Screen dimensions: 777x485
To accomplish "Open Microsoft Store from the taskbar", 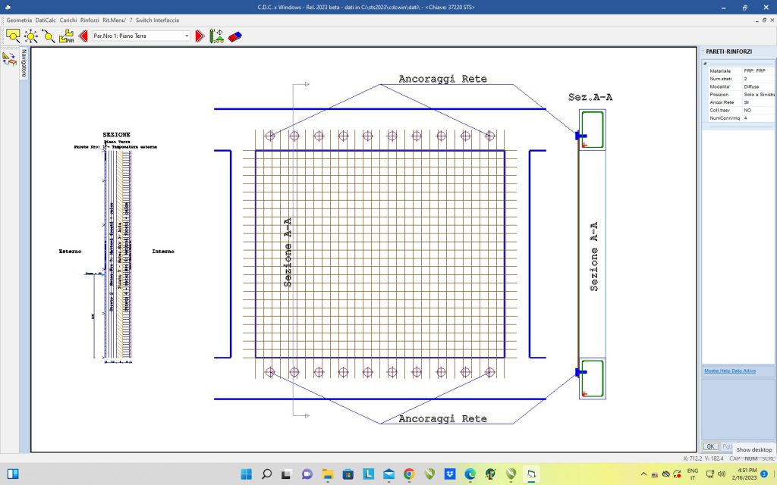I will tap(348, 474).
